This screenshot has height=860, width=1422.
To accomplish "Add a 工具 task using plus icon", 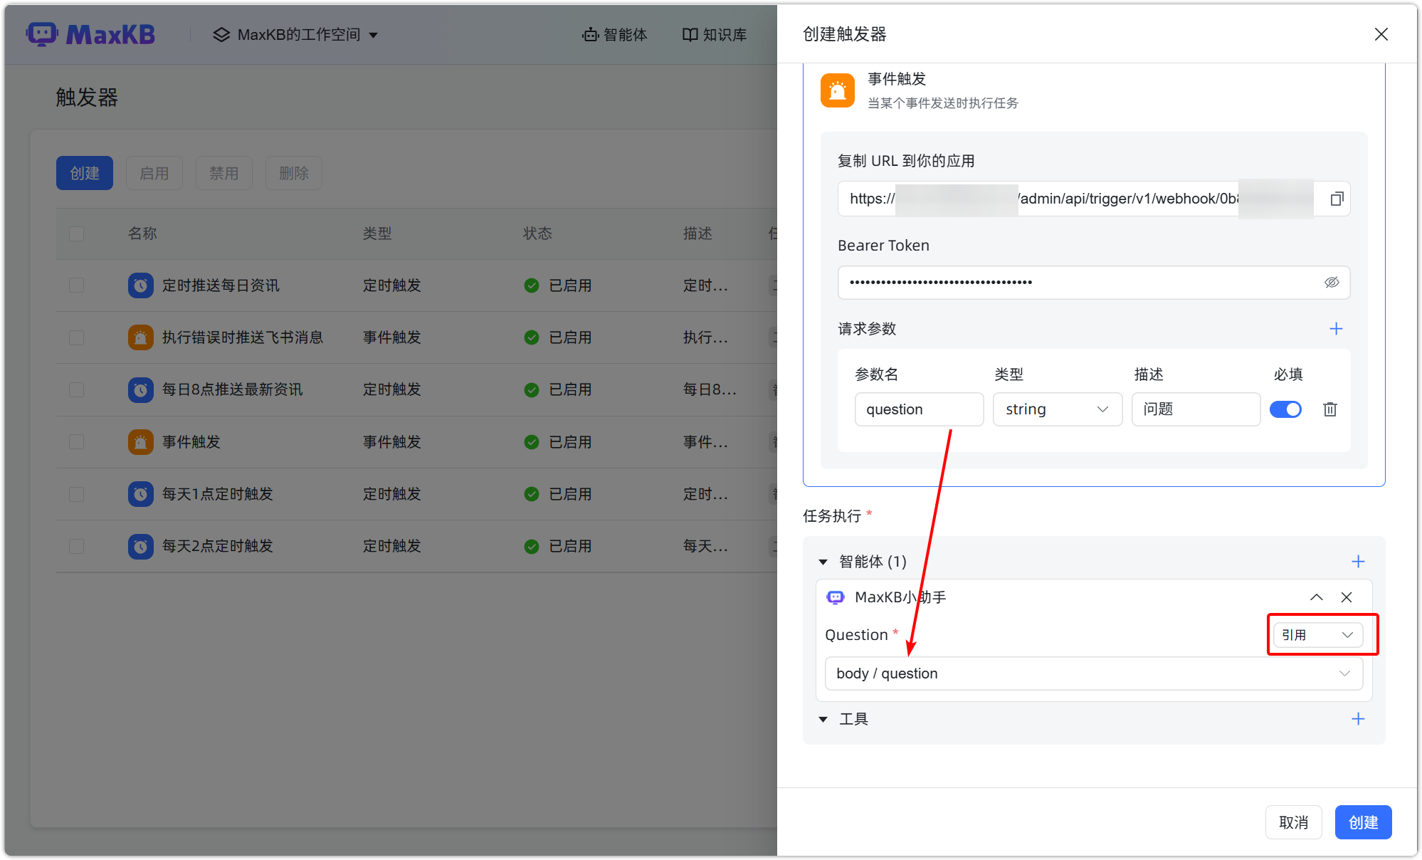I will tap(1358, 718).
